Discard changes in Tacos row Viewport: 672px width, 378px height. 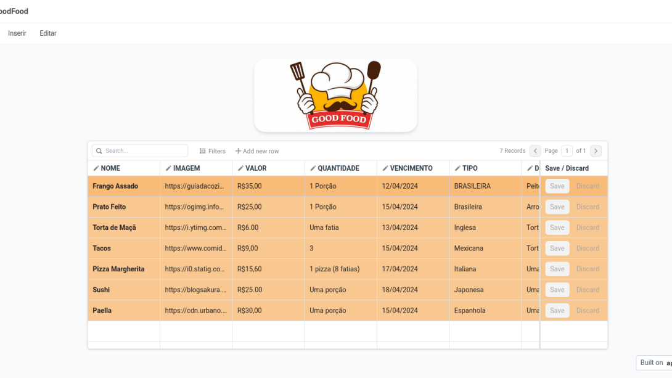coord(588,248)
